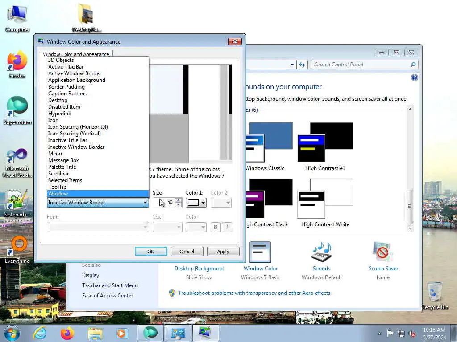Click the Windows Start orb
This screenshot has height=342, width=457.
[x=12, y=333]
